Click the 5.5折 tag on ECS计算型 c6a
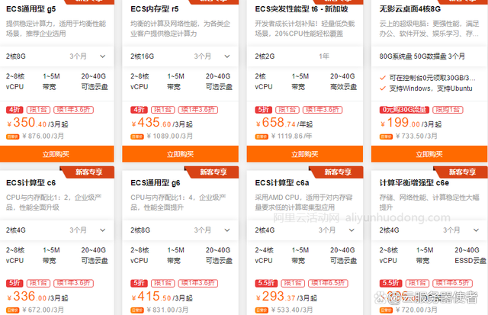The width and height of the screenshot is (488, 315). (x=266, y=283)
